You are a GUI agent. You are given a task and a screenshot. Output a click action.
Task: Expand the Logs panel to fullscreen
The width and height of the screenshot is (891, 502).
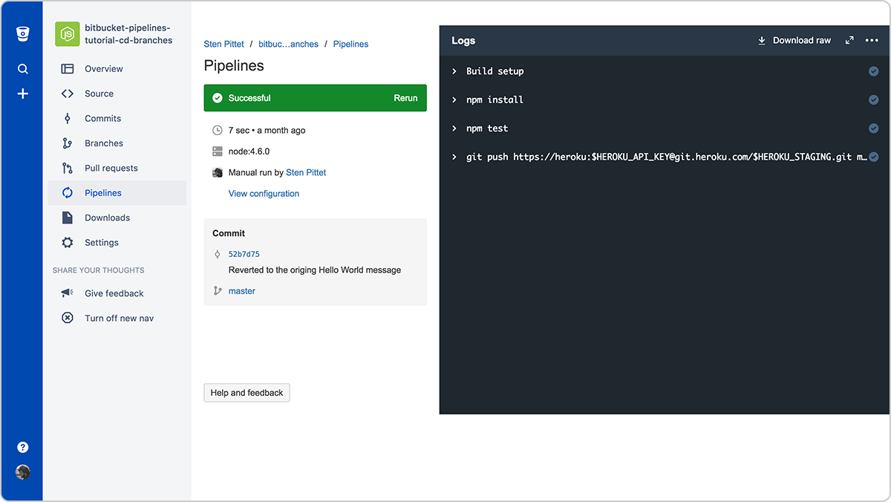point(849,40)
